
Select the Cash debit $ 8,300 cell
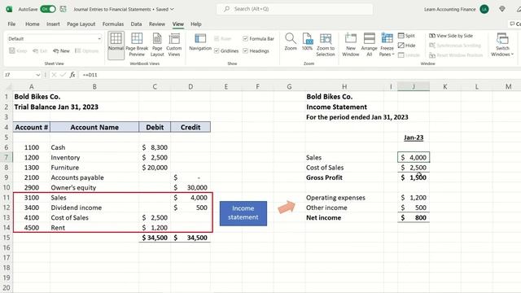(x=155, y=147)
